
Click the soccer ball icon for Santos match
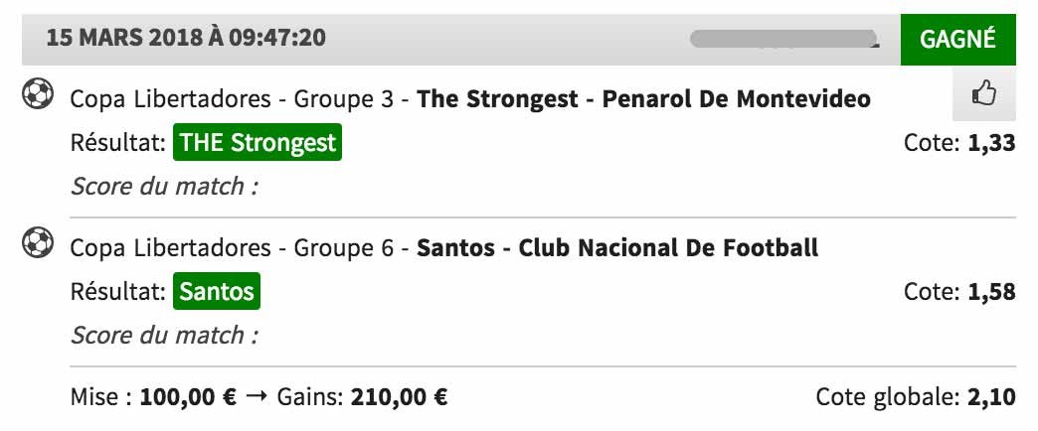[x=38, y=242]
